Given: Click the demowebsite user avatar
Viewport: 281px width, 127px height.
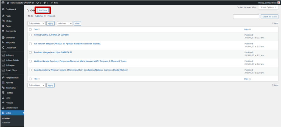Looking at the screenshot, I should coord(279,3).
